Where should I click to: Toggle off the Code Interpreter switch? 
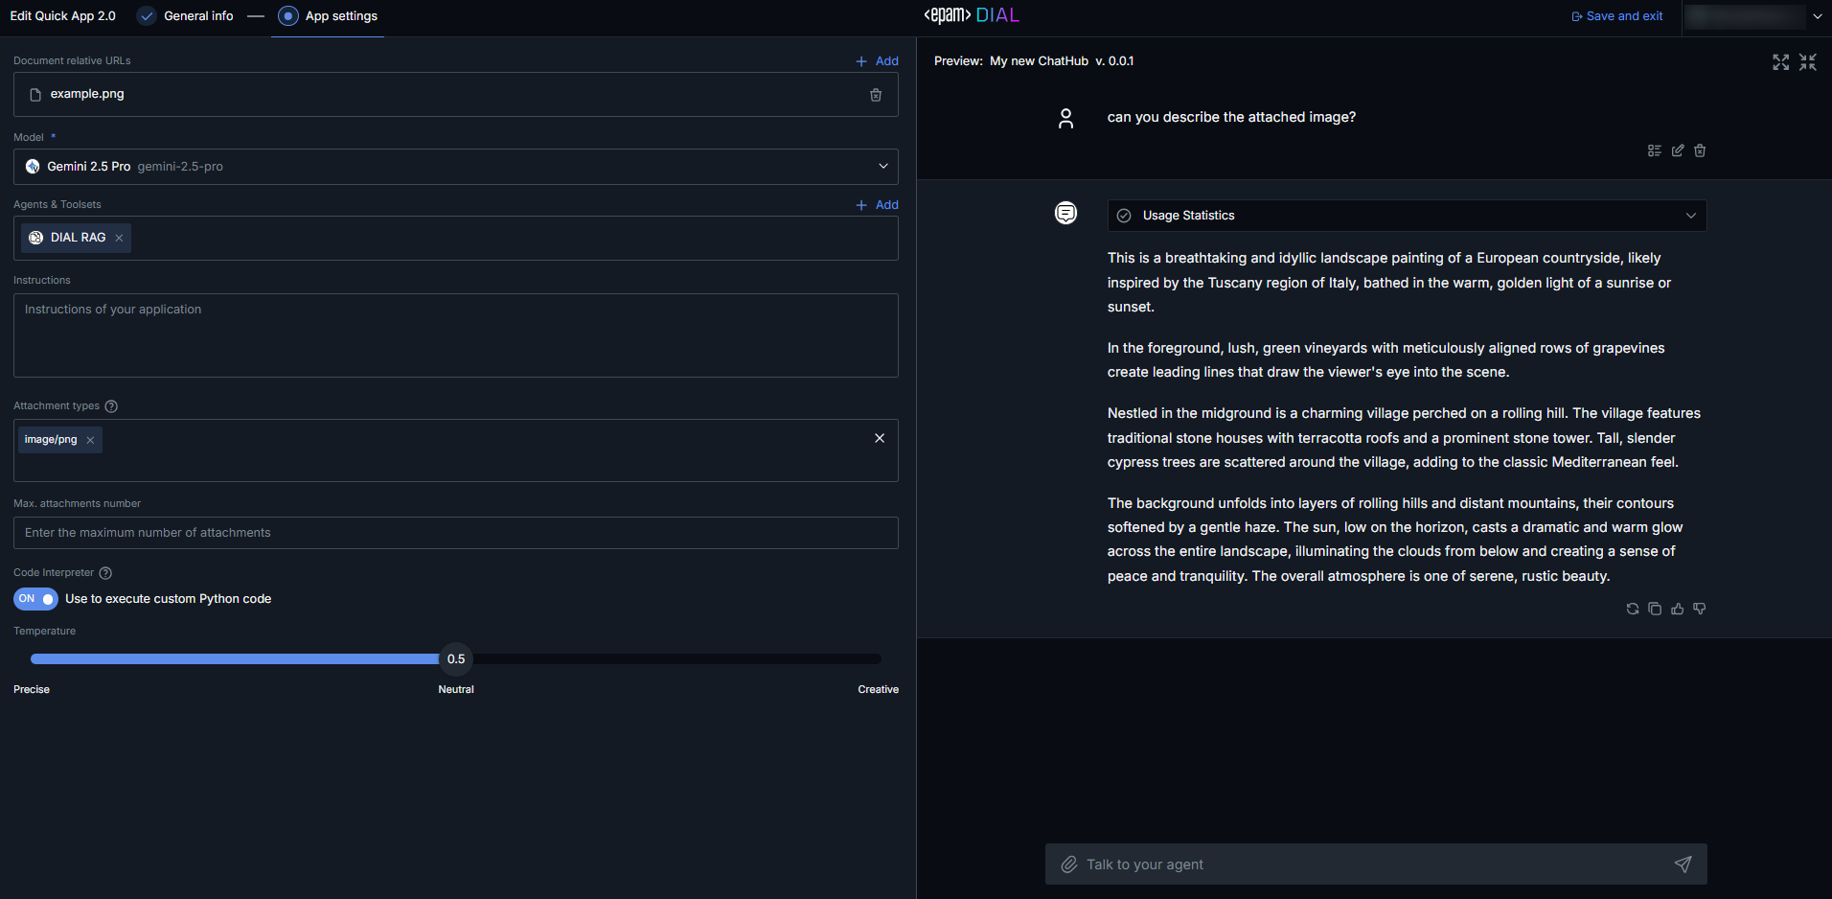pyautogui.click(x=35, y=599)
